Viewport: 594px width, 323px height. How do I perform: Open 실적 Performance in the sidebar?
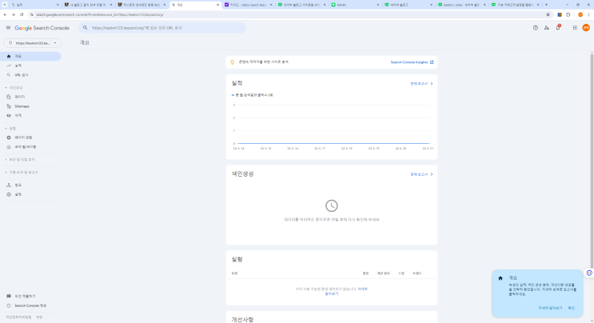[30, 66]
